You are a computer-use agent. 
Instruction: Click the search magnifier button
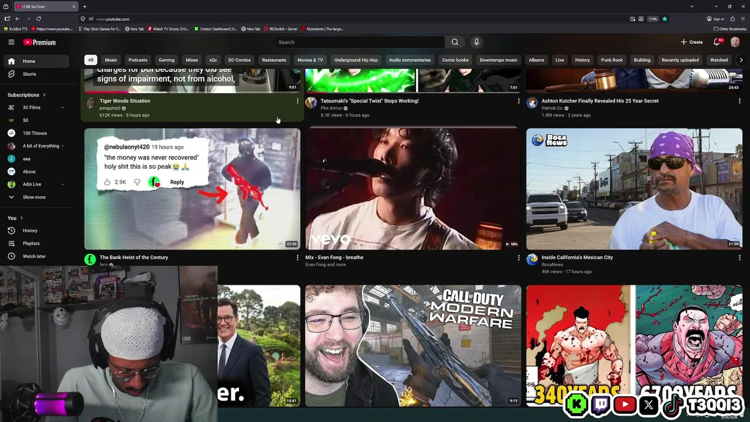coord(455,42)
